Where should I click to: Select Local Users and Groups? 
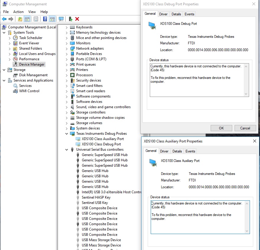coord(37,54)
